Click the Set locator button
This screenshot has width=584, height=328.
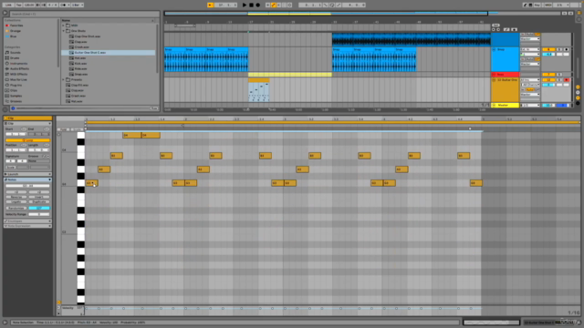coord(495,26)
